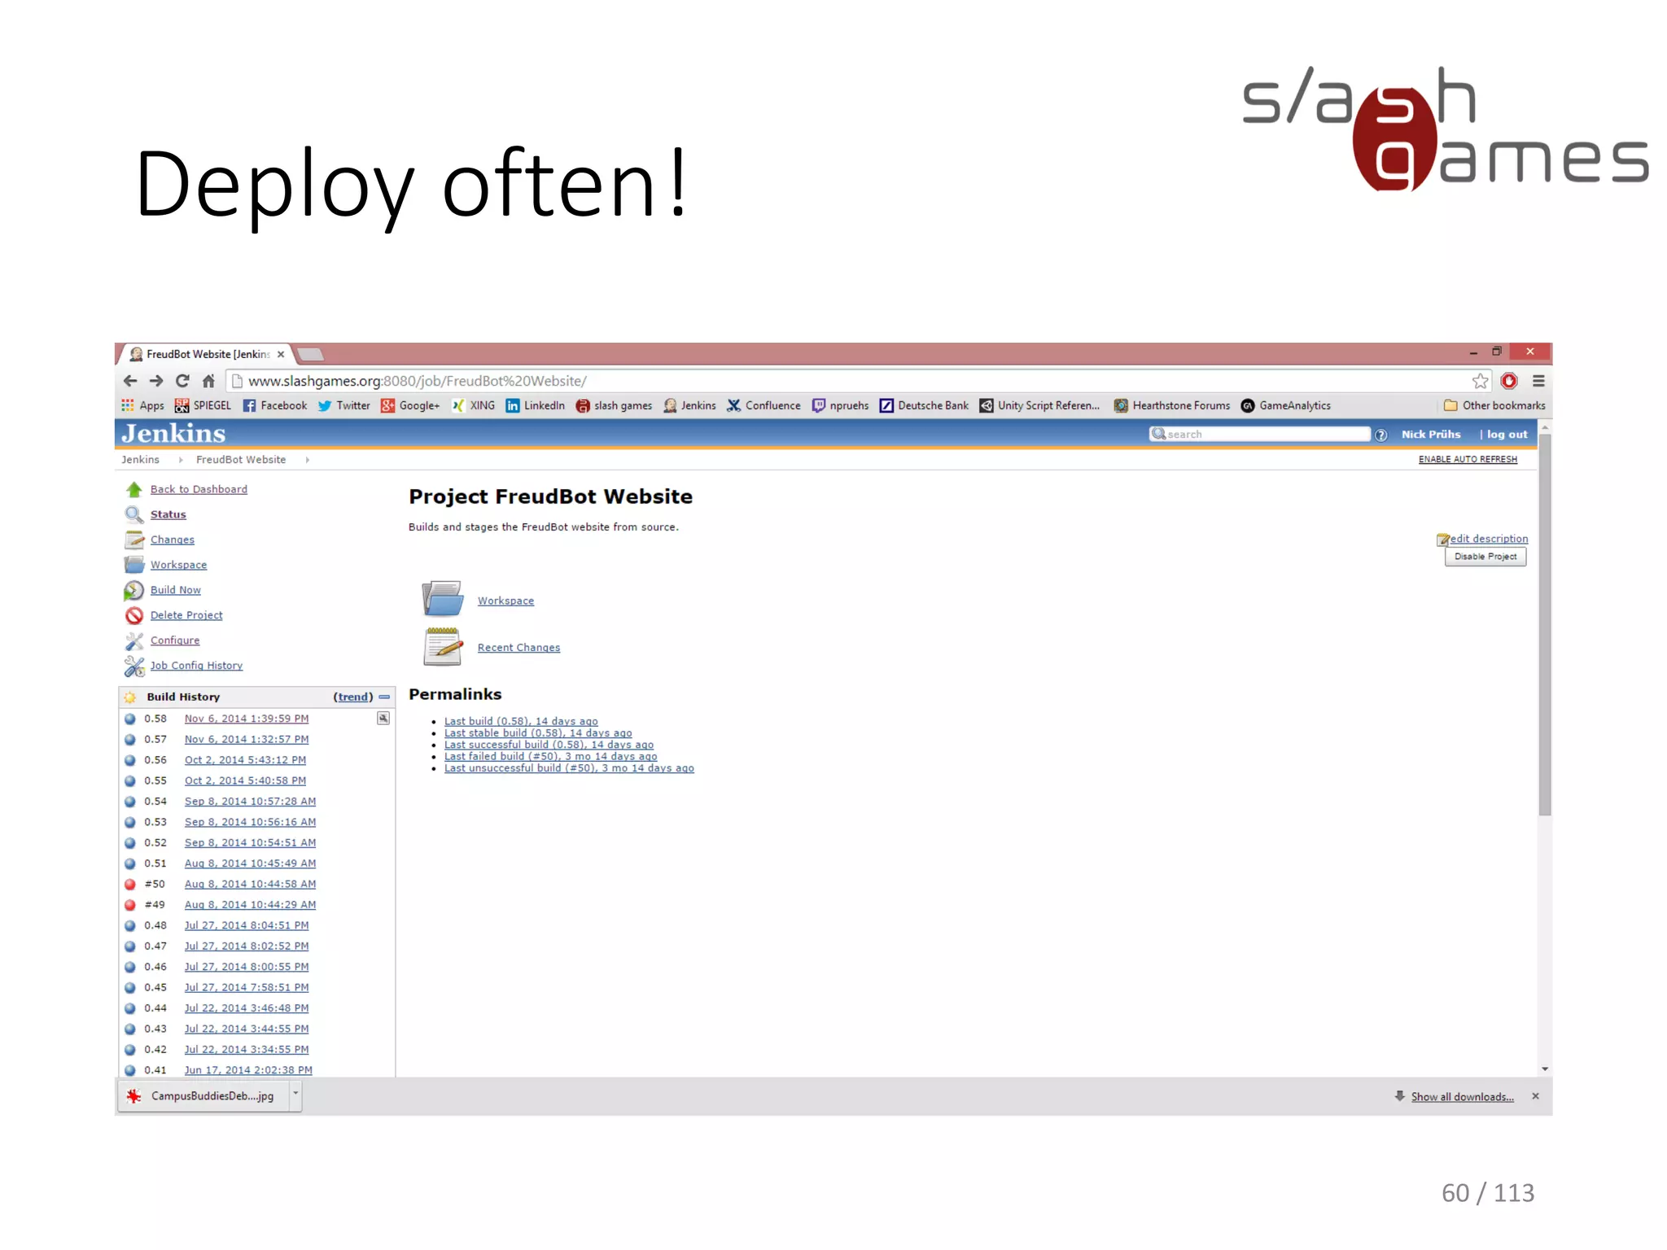Click the Jenkins search help icon
This screenshot has height=1250, width=1667.
tap(1380, 435)
